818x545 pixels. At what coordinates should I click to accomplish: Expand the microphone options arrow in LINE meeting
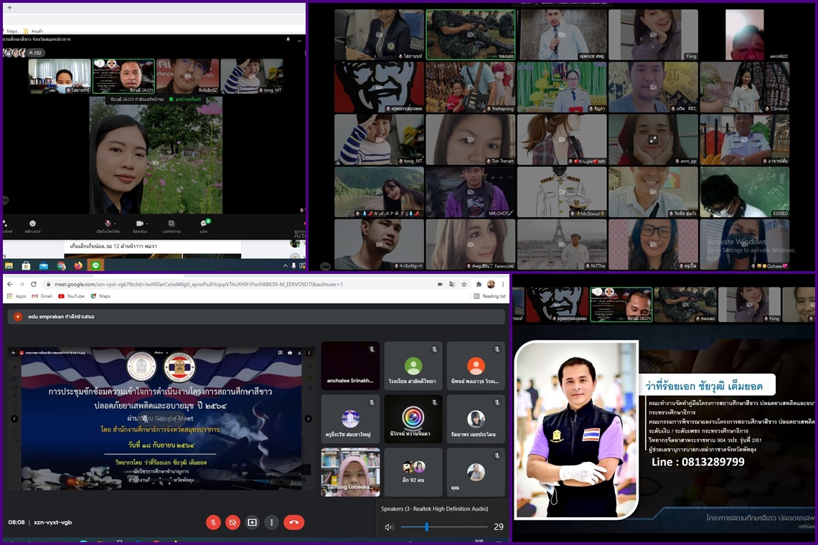[115, 223]
